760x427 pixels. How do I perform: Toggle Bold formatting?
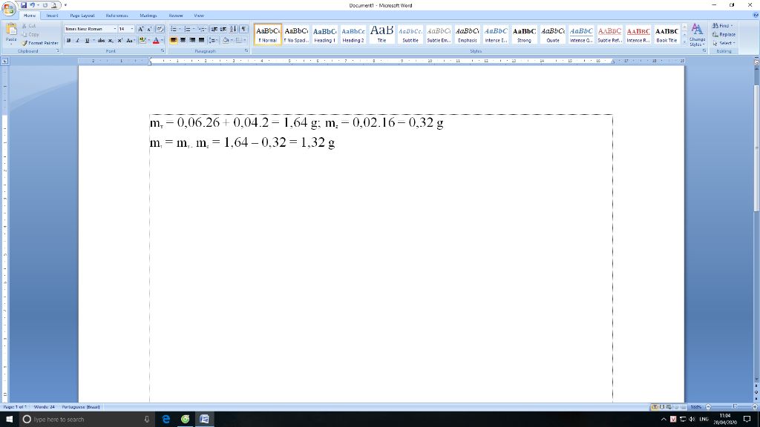point(68,41)
